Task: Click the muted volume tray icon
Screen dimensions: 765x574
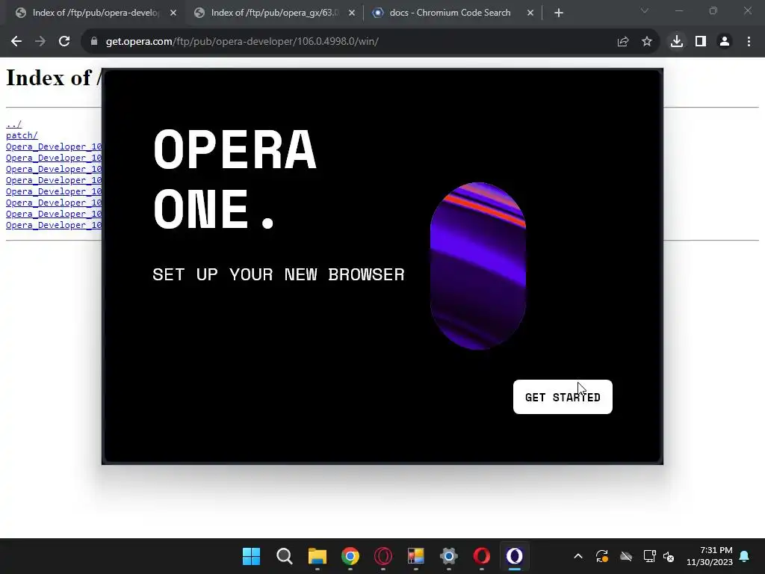Action: 669,556
